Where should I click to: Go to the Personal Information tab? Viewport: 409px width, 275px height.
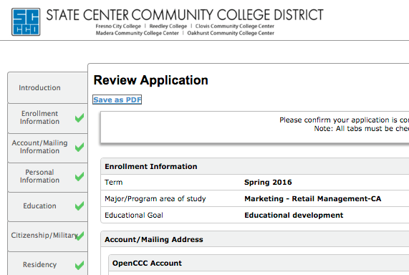(47, 177)
